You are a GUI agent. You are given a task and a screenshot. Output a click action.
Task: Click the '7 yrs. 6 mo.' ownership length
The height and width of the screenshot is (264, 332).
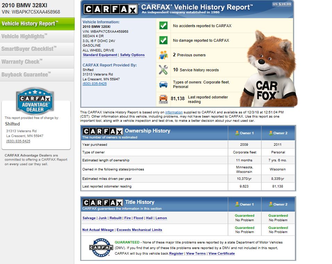[x=277, y=160]
